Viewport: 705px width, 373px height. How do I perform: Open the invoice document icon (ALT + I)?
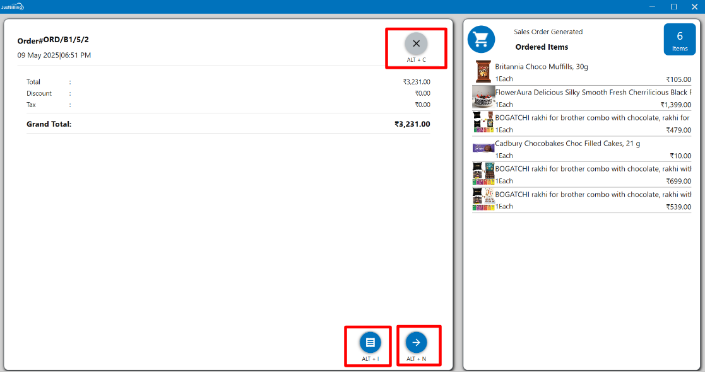(370, 342)
